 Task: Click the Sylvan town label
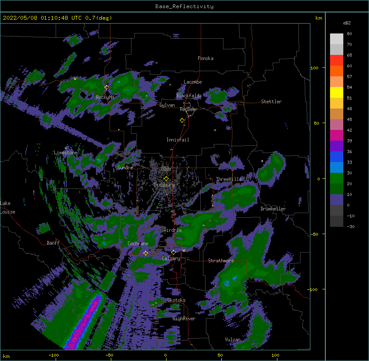click(x=167, y=105)
